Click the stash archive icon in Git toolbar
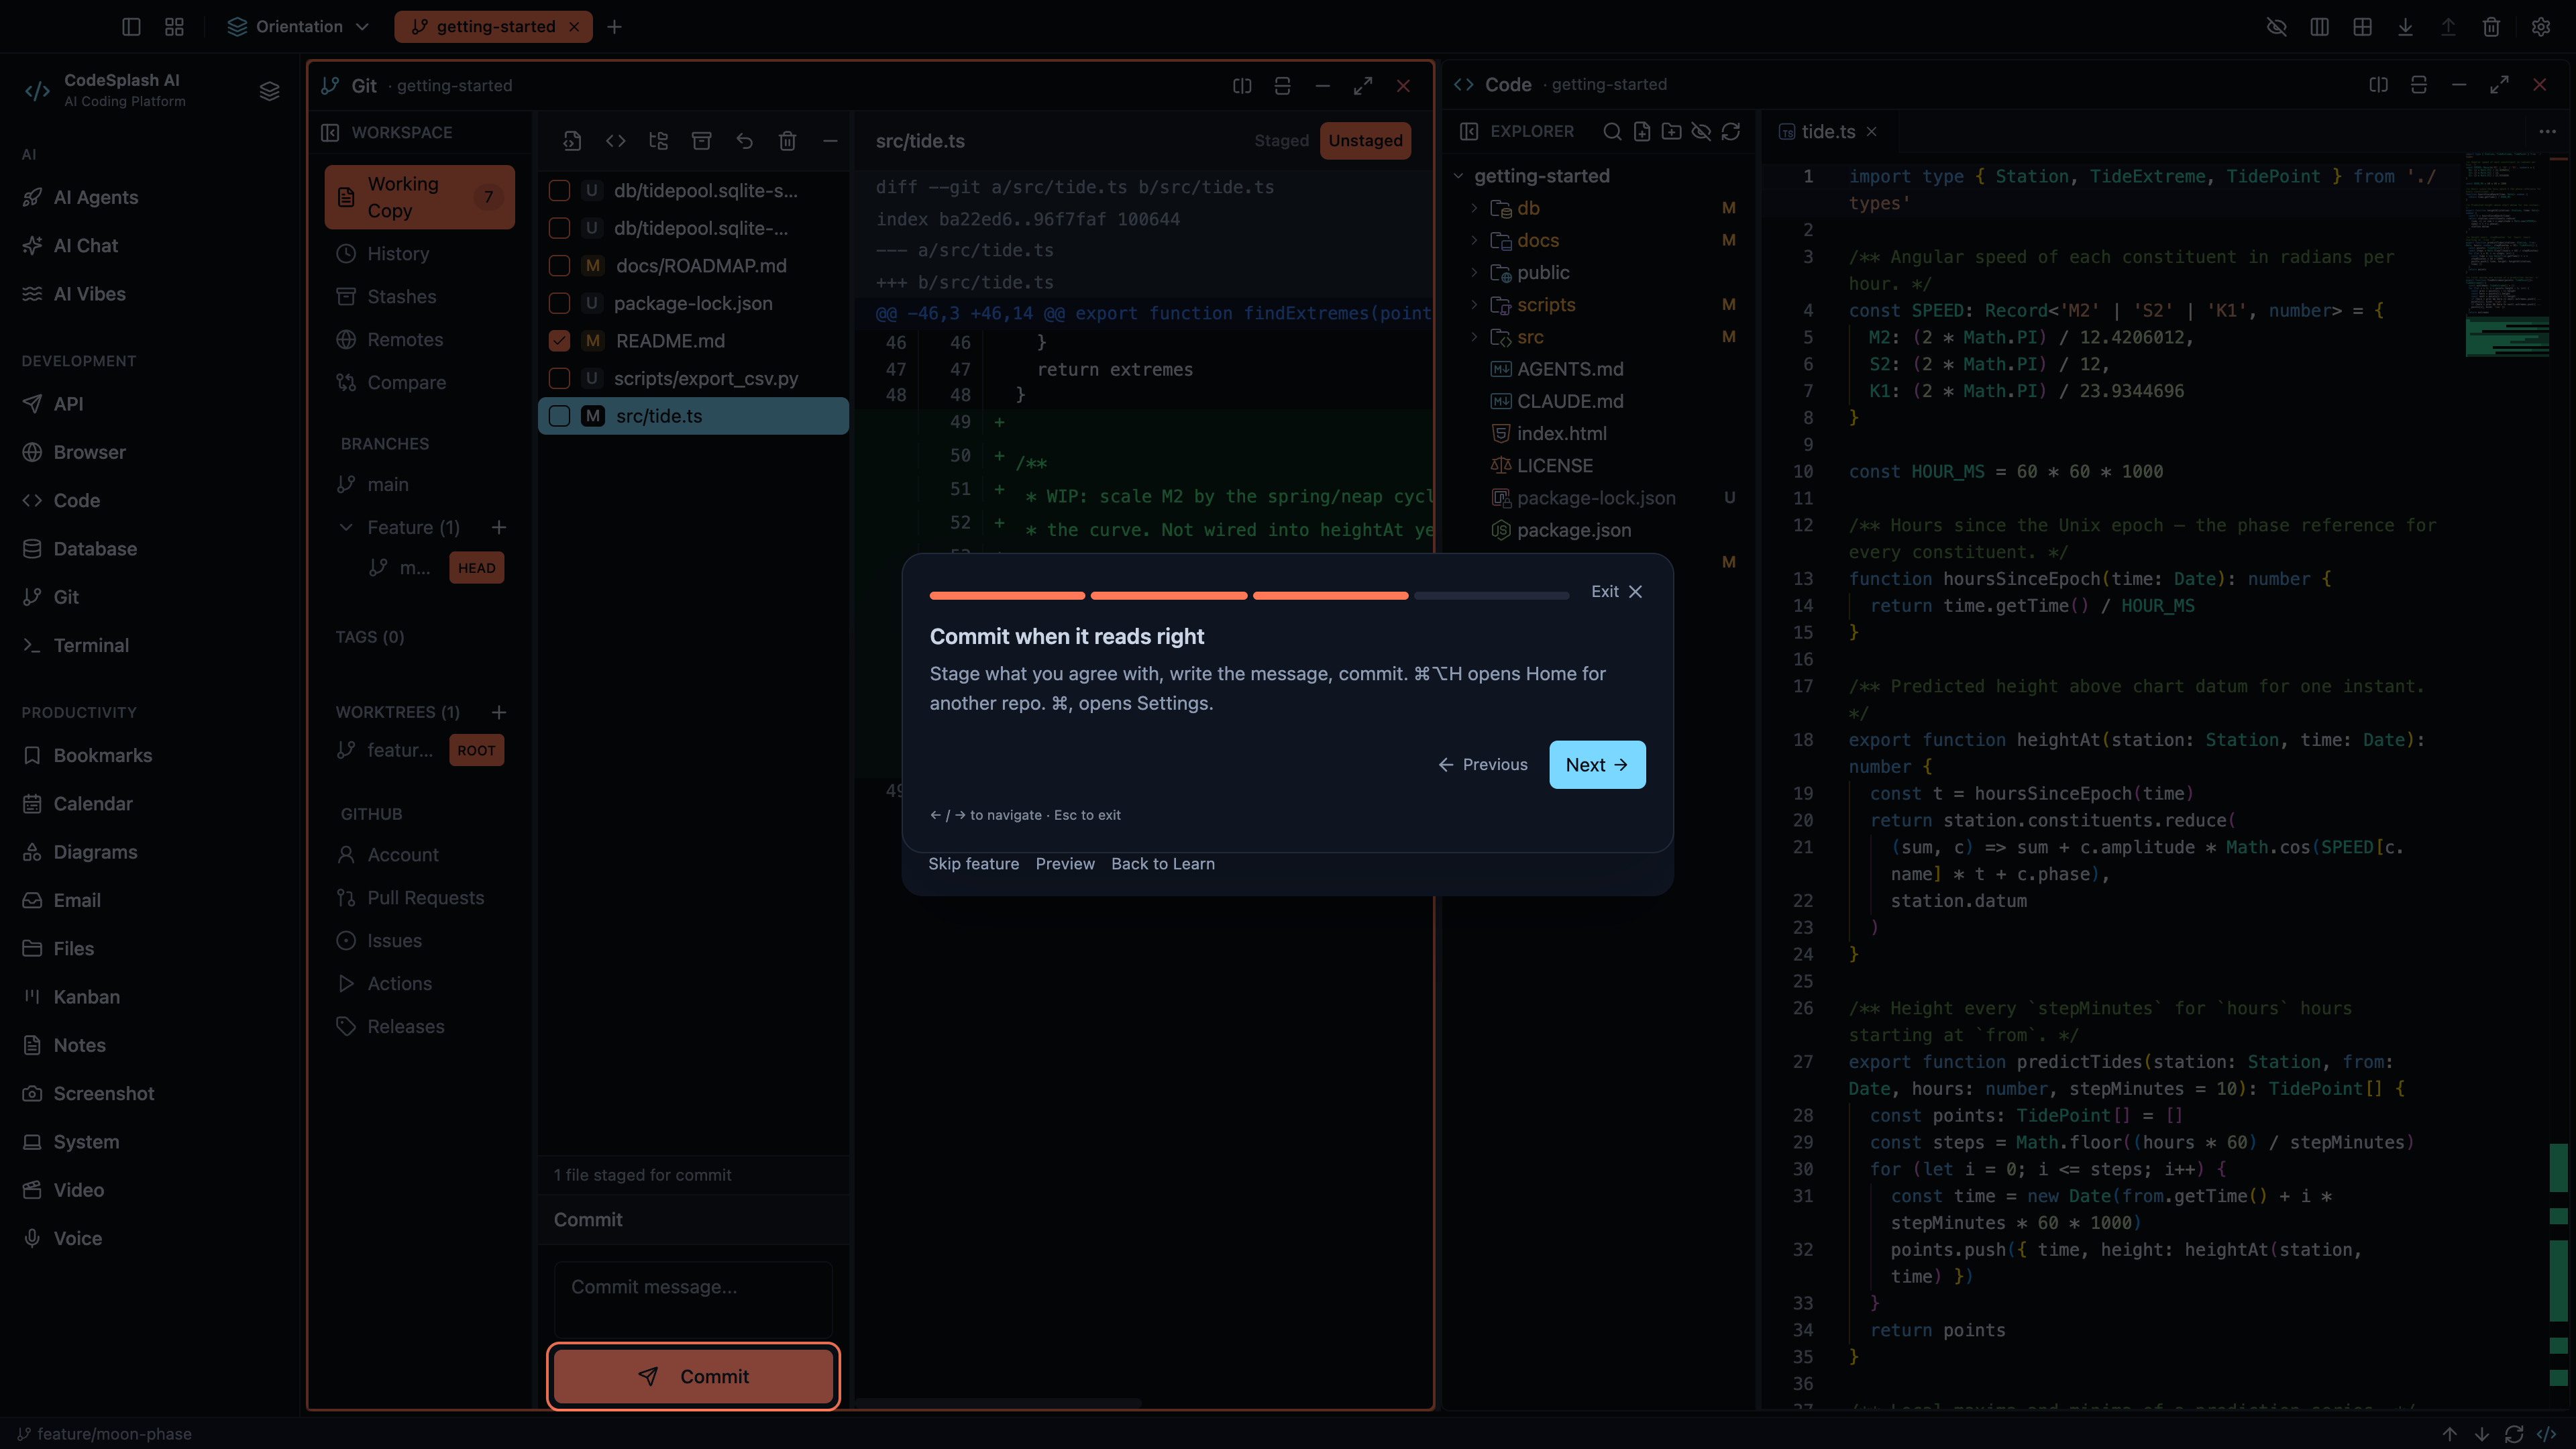The width and height of the screenshot is (2576, 1449). tap(701, 141)
